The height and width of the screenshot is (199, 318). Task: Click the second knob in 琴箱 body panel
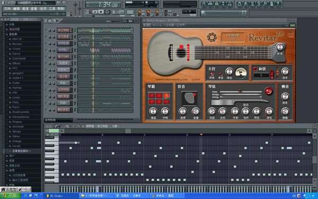coord(165,111)
